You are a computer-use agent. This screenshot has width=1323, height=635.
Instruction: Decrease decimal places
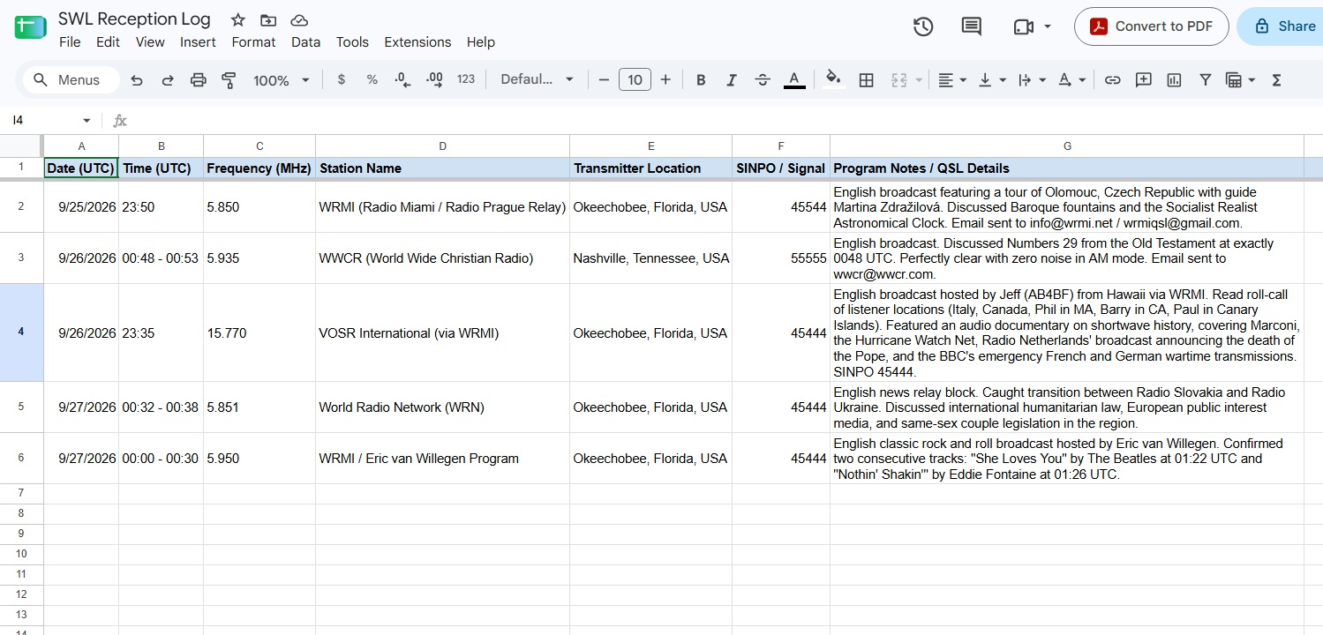point(402,79)
